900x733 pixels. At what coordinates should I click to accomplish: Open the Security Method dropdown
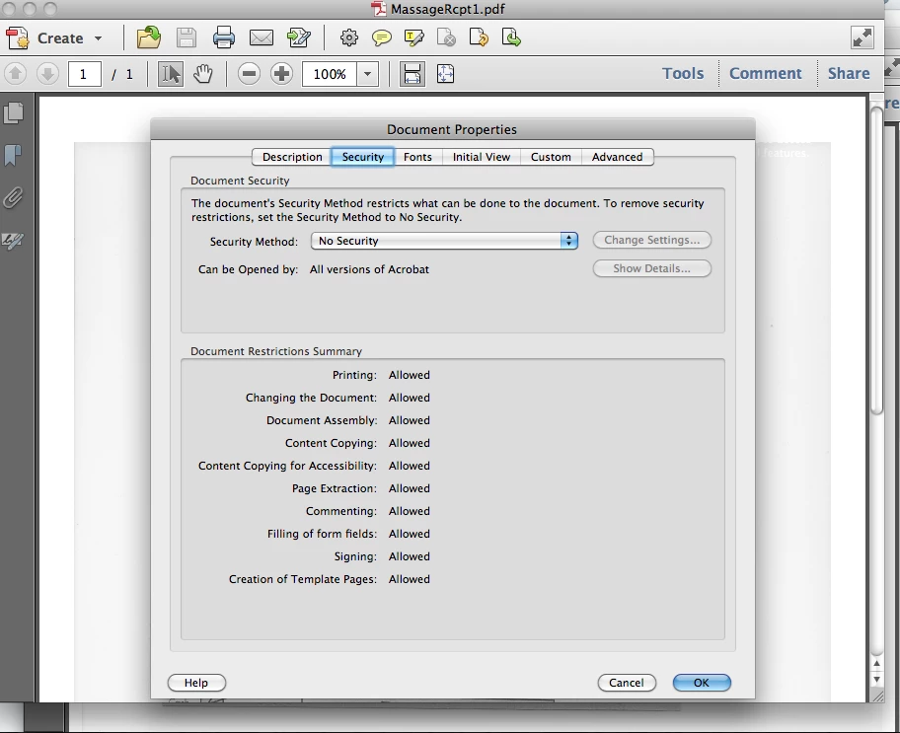click(444, 241)
